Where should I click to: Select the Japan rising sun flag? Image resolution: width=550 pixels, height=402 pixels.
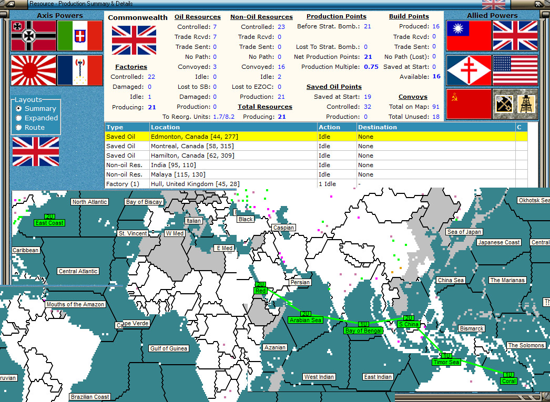pos(34,70)
